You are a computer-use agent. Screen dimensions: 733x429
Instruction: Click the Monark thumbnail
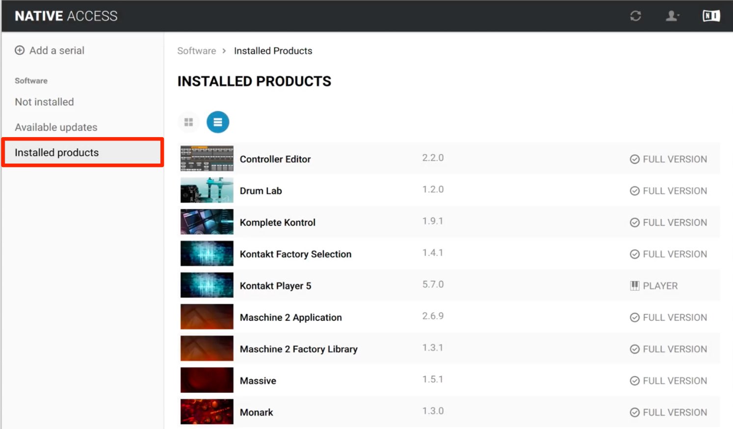click(207, 412)
